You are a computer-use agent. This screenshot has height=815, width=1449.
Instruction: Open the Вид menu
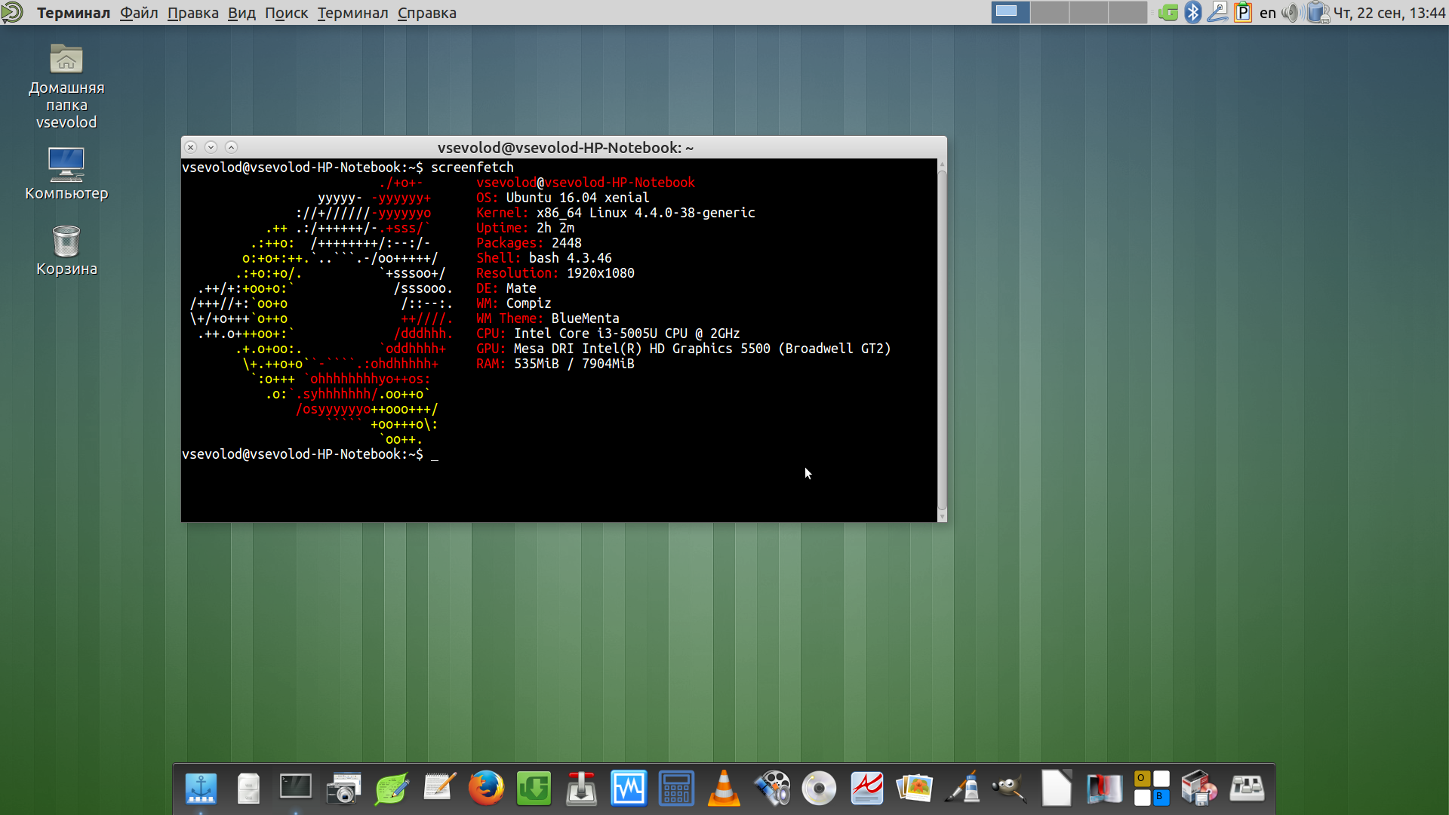tap(241, 13)
